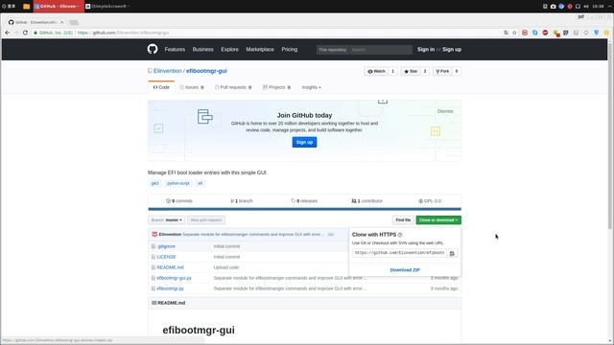
Task: Click Sign in link in header
Action: [426, 49]
